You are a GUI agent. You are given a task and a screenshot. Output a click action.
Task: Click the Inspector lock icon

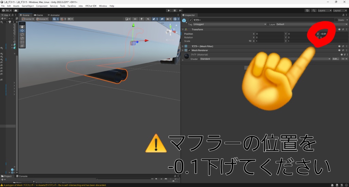tap(343, 15)
